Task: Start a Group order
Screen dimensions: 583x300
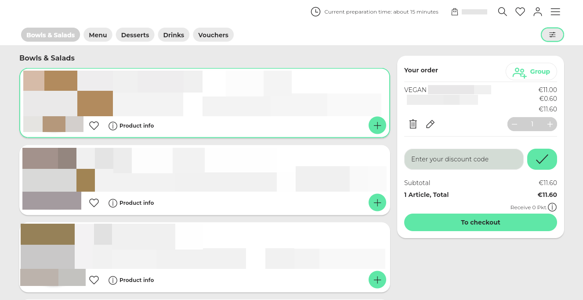Action: (531, 71)
